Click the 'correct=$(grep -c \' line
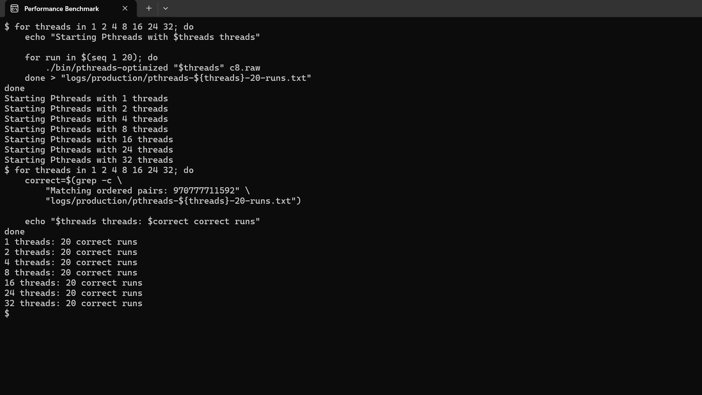The width and height of the screenshot is (702, 395). pos(73,181)
